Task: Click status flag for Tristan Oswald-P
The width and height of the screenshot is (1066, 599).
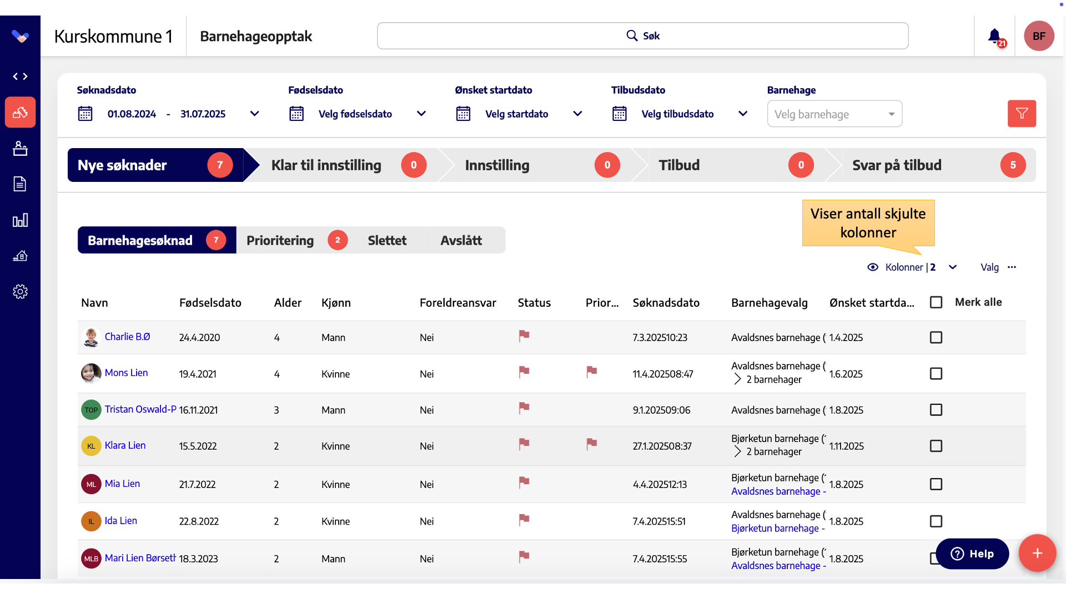Action: [x=524, y=408]
